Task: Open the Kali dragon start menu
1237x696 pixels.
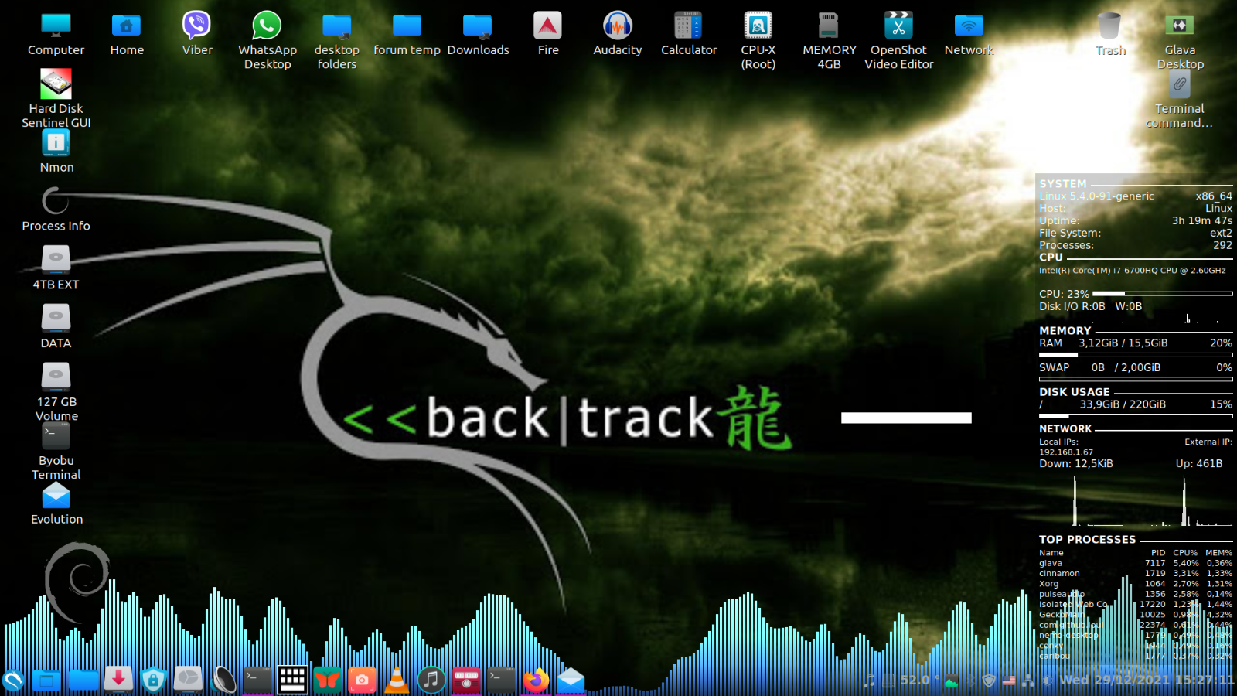Action: pyautogui.click(x=14, y=681)
